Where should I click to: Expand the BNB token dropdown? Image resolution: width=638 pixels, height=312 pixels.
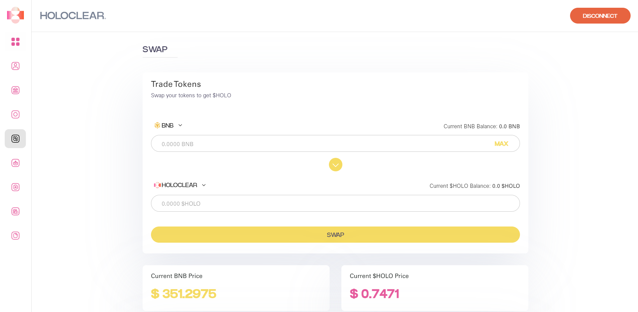pos(180,125)
